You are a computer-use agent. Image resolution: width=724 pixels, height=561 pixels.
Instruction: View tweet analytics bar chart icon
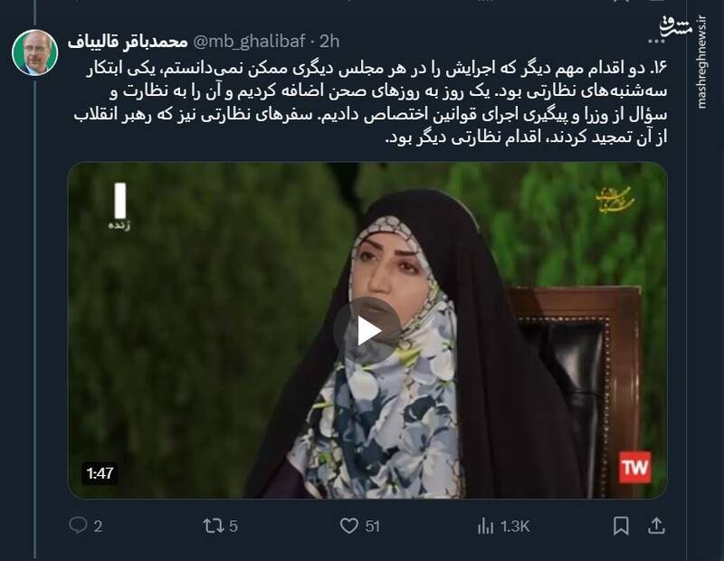(485, 526)
